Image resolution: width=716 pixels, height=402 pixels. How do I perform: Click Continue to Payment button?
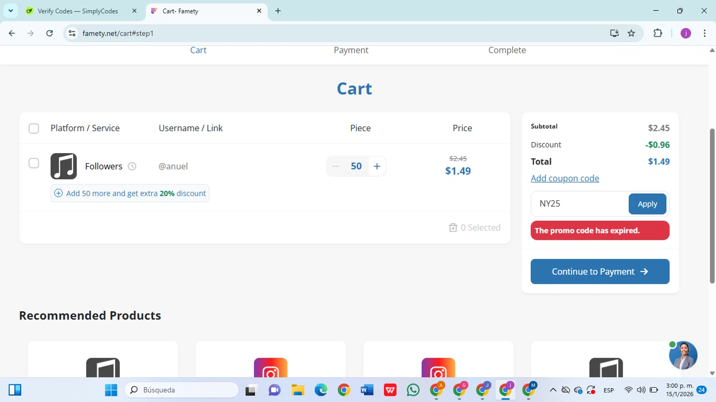(x=600, y=271)
